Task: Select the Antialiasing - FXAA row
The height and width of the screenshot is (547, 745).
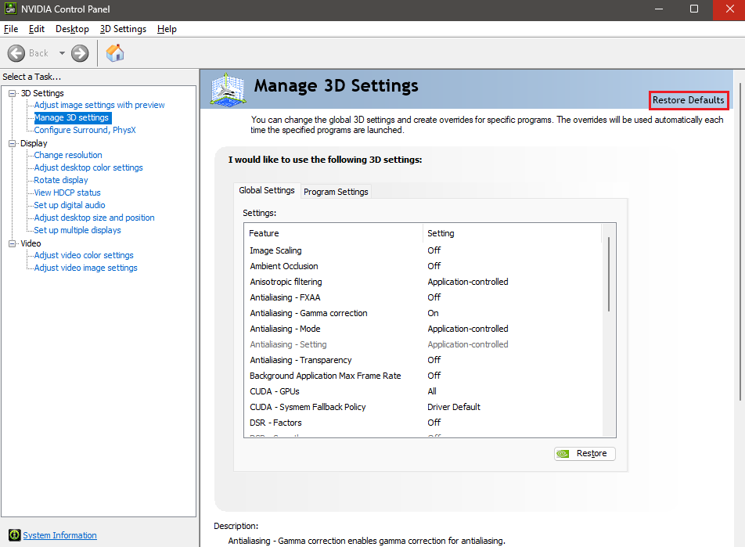Action: click(x=423, y=297)
